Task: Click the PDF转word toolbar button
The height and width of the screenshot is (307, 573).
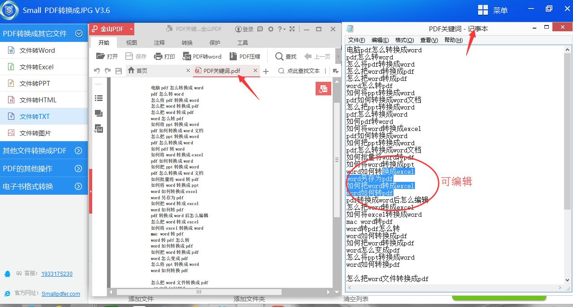Action: [x=202, y=56]
